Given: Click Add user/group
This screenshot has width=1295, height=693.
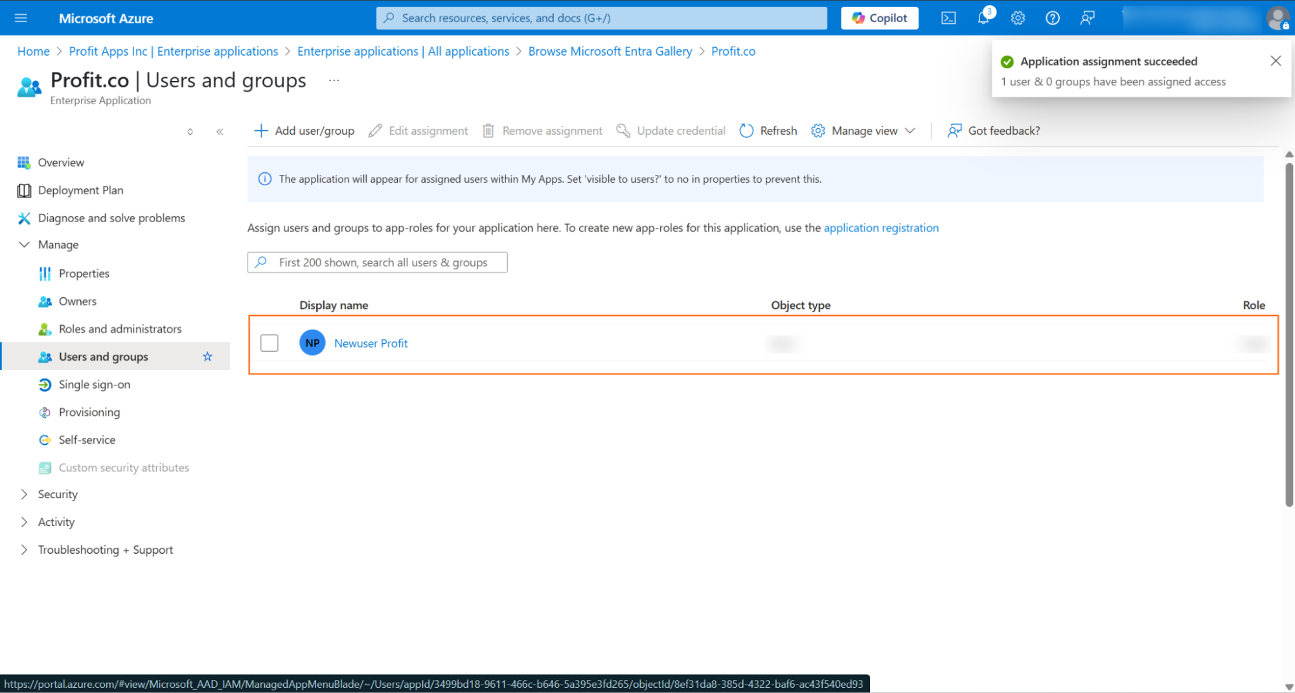Looking at the screenshot, I should pos(304,131).
